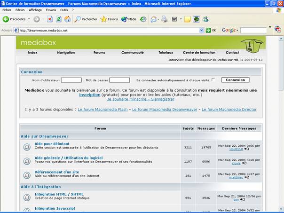Click forum icon beside Aide générale
The image size is (284, 213).
27,161
